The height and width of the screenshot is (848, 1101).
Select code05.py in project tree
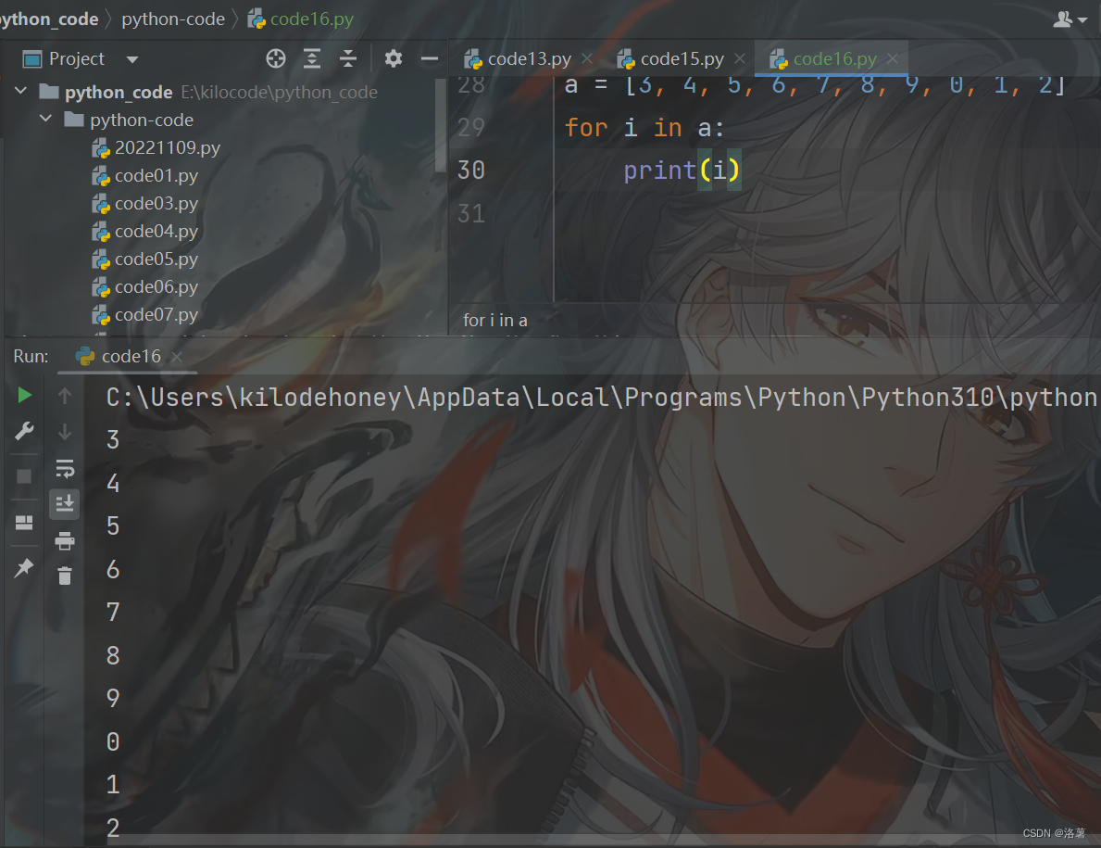coord(156,259)
